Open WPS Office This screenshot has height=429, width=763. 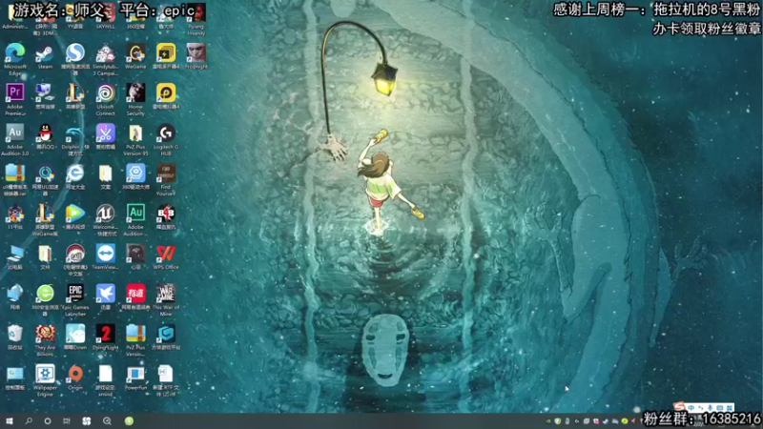pos(166,254)
